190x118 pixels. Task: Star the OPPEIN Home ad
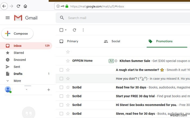[x=68, y=61]
